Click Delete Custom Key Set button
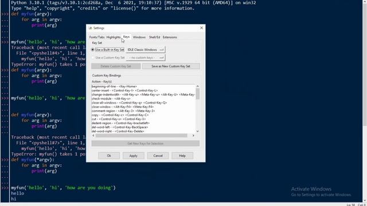 pyautogui.click(x=116, y=66)
